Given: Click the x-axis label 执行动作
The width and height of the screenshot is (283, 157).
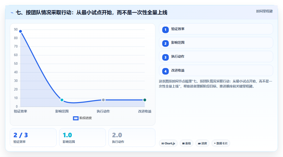Looking at the screenshot, I should [x=103, y=111].
